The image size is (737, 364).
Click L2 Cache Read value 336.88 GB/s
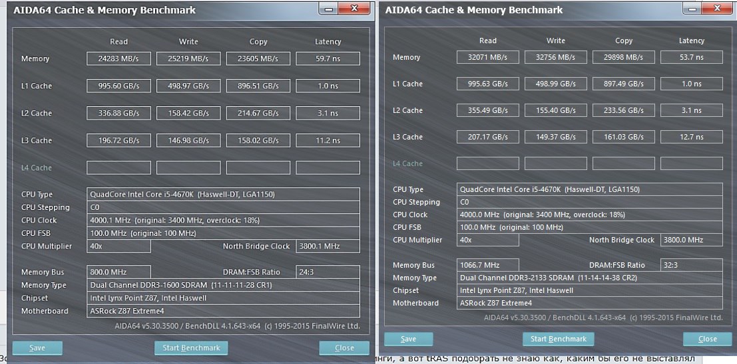tap(119, 113)
